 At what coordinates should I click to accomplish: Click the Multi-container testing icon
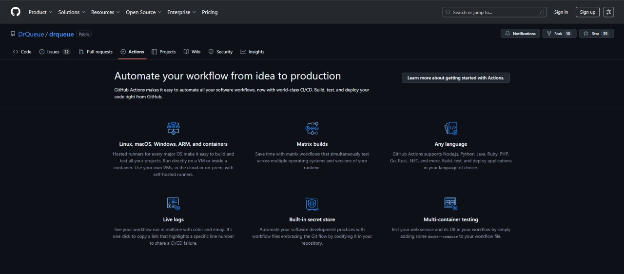point(450,203)
